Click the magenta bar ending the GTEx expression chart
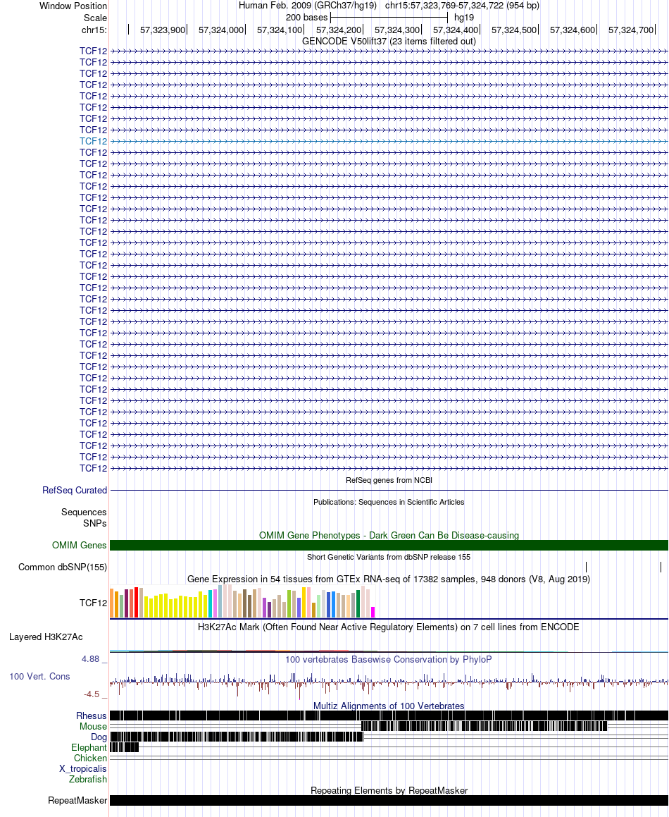This screenshot has height=817, width=669. 373,613
